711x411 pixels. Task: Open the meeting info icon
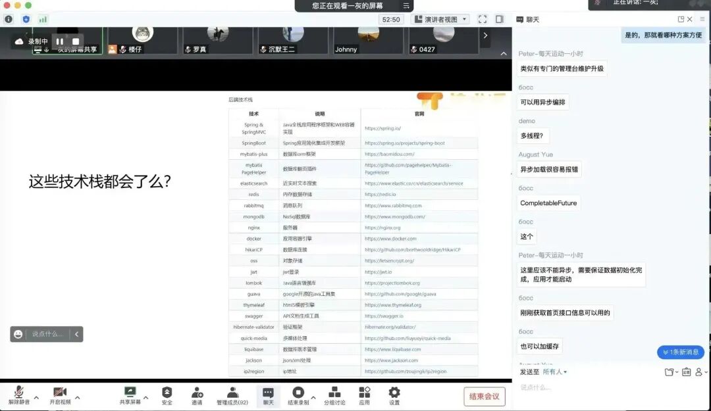point(9,19)
